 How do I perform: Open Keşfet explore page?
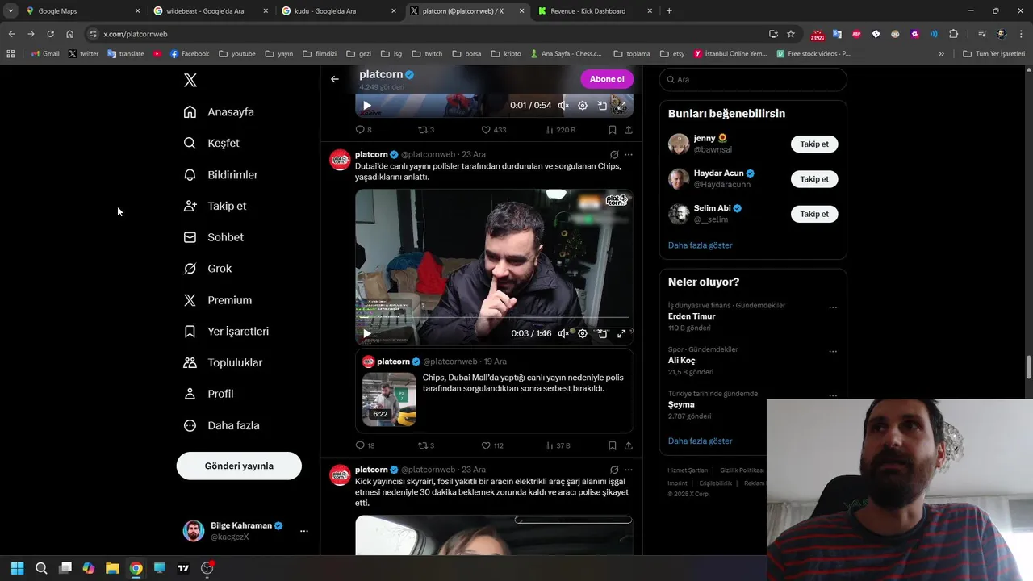(x=211, y=144)
